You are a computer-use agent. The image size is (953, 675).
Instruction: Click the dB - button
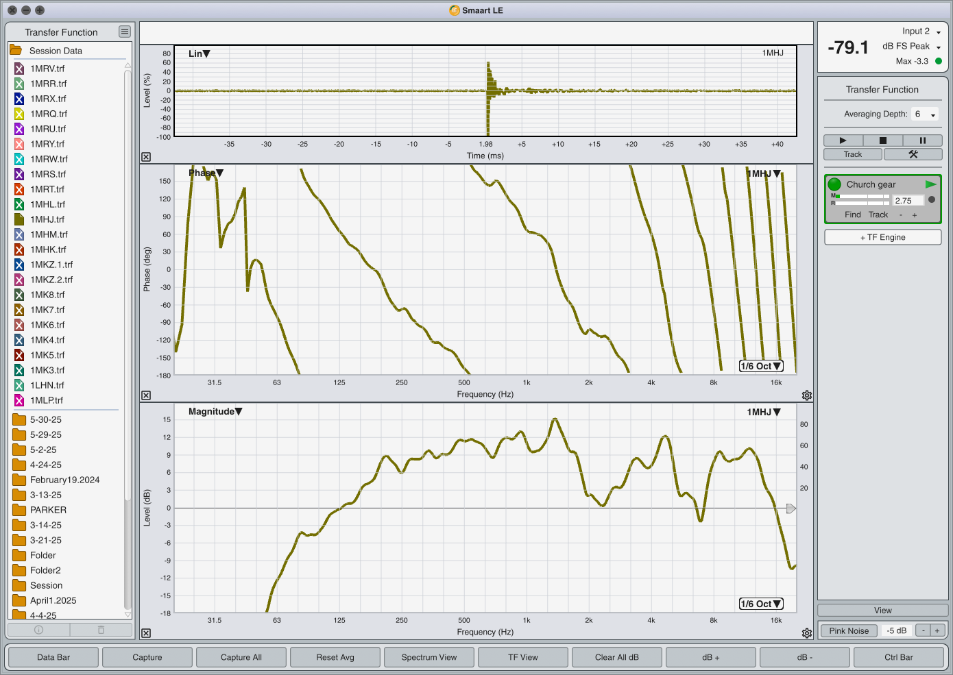[805, 657]
